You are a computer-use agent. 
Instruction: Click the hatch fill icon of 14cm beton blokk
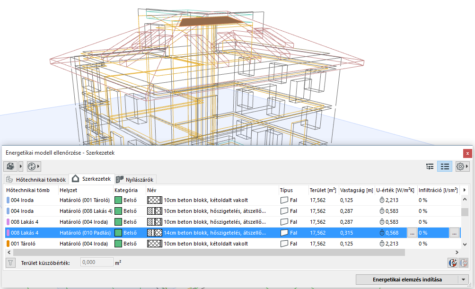coord(155,233)
